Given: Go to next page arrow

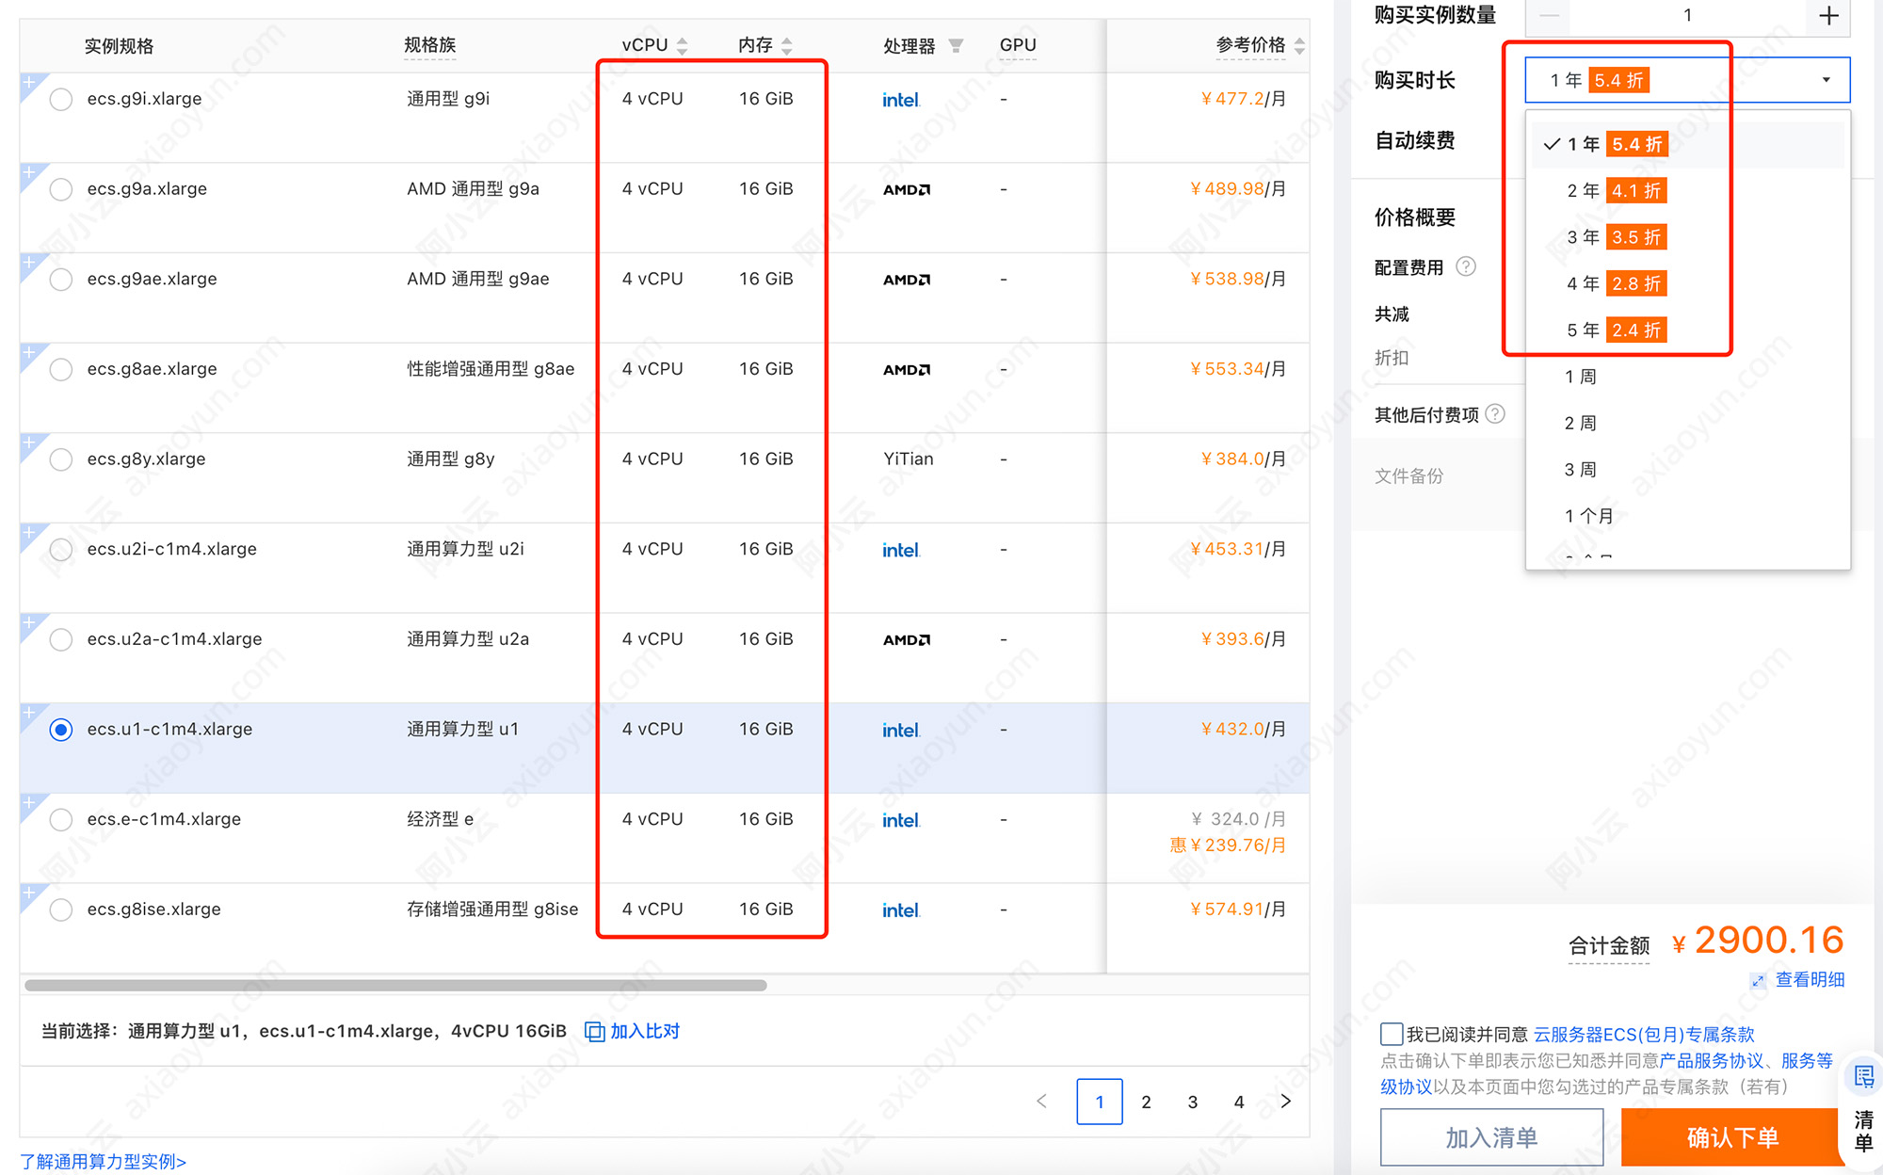Looking at the screenshot, I should (1286, 1102).
